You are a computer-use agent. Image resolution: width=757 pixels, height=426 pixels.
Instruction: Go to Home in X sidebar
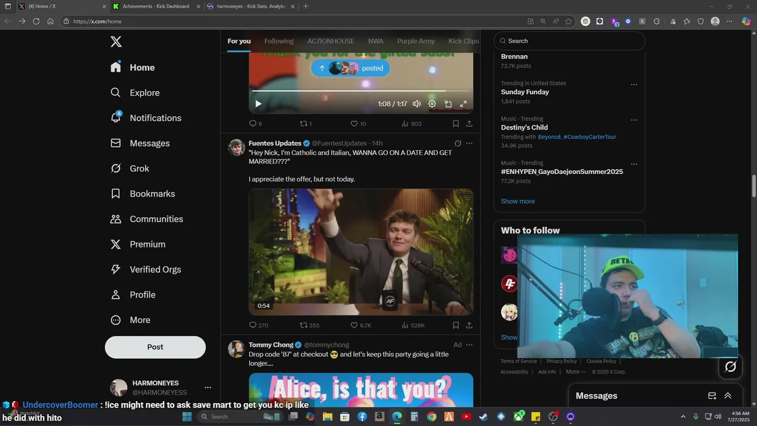(133, 67)
